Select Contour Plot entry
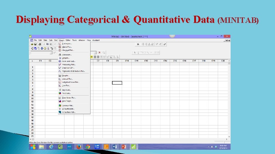 pos(74,106)
